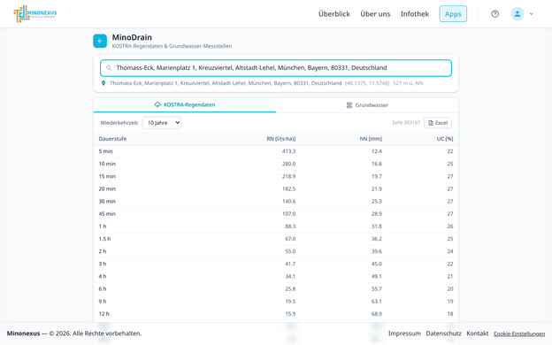Select the 1.5 h row label
This screenshot has width=552, height=345.
coord(104,239)
